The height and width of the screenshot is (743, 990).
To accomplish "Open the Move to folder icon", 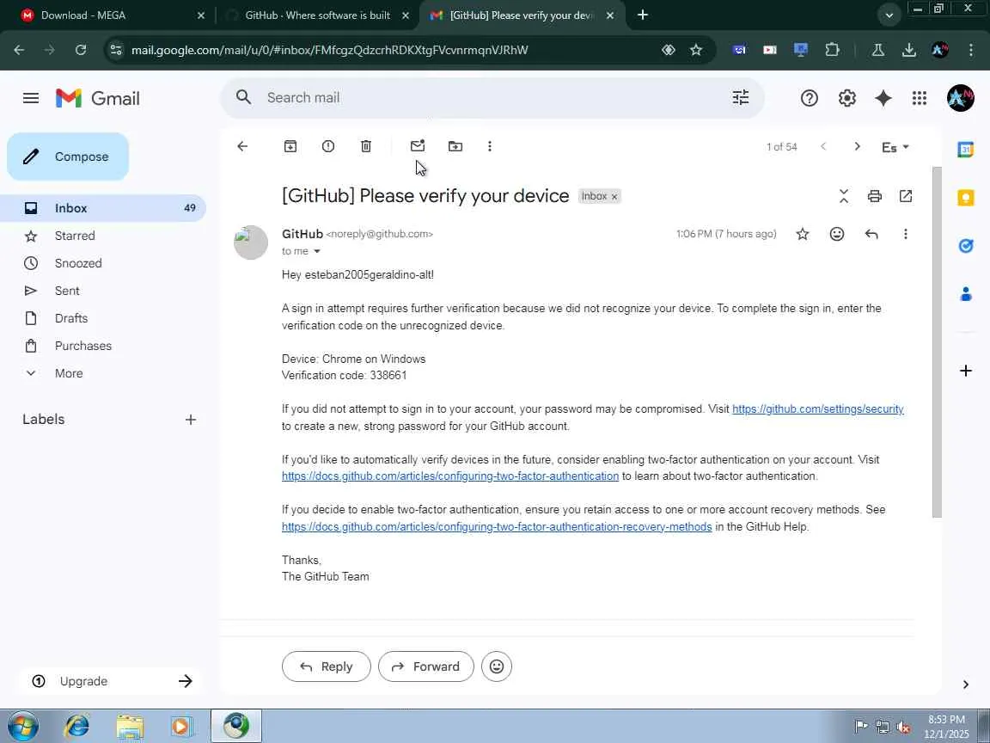I will tap(455, 146).
